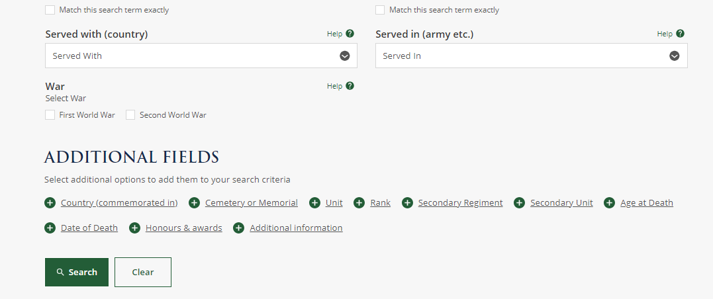Image resolution: width=713 pixels, height=299 pixels.
Task: Click the Secondary Unit link
Action: point(561,203)
